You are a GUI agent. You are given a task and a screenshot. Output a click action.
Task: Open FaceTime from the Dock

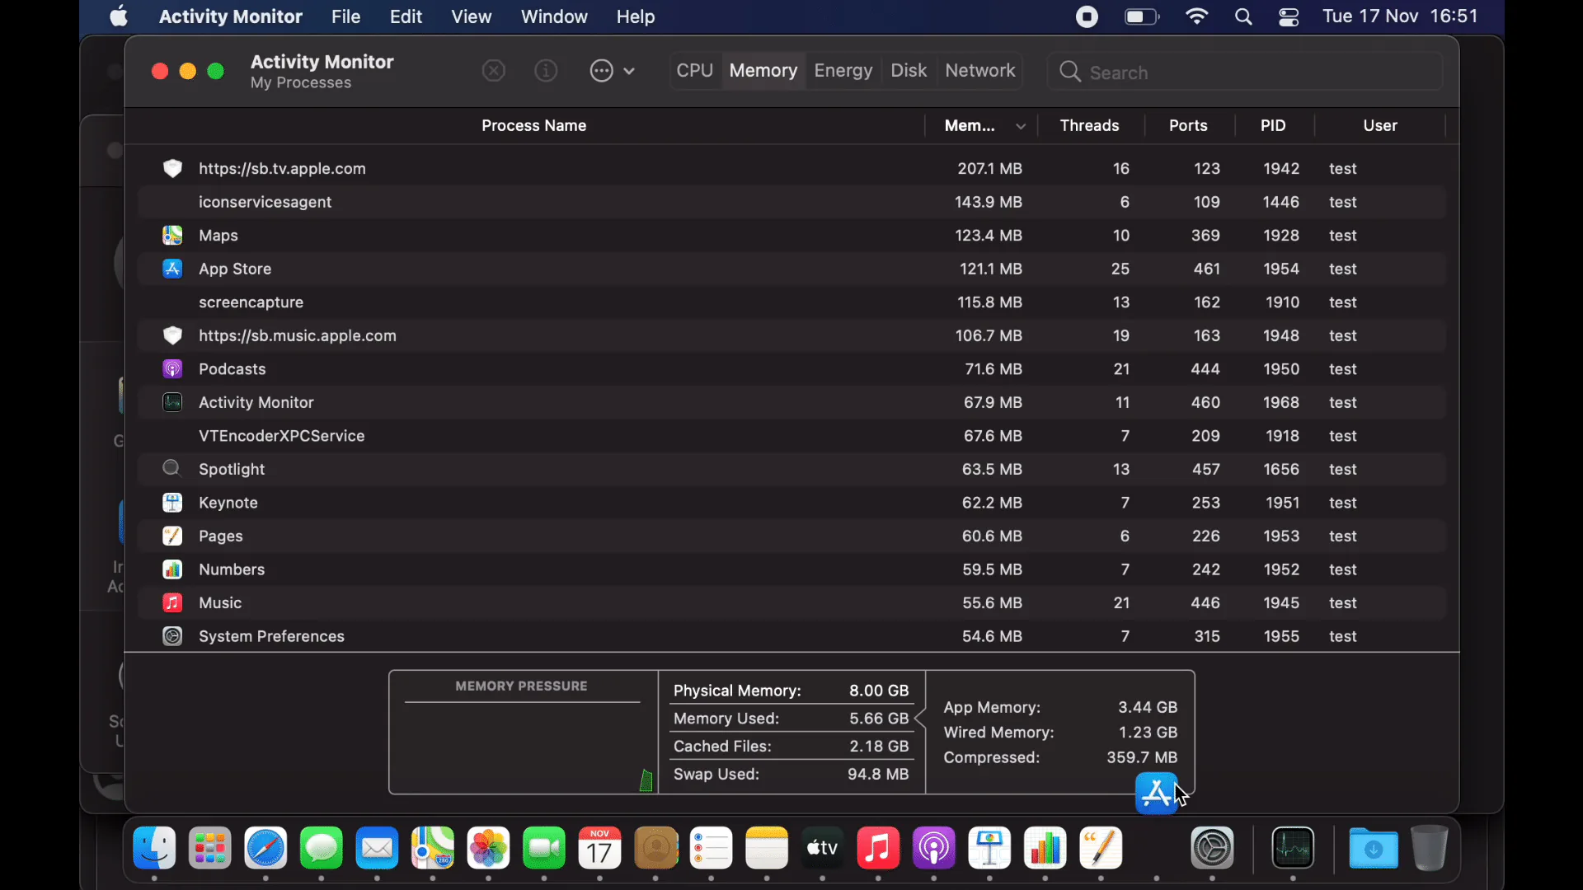[544, 848]
